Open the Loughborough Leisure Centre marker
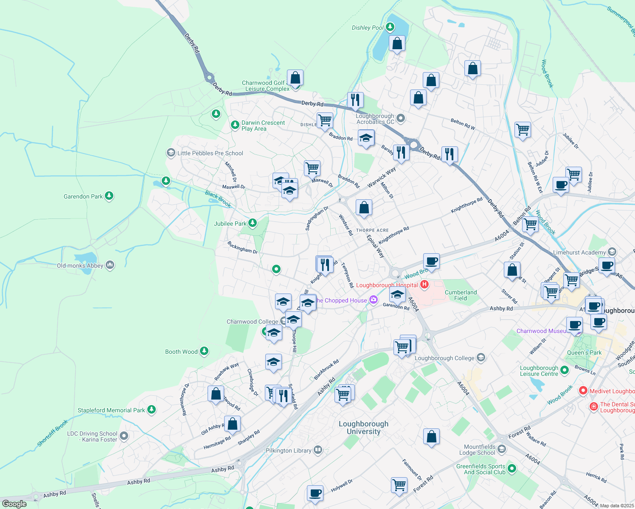This screenshot has width=635, height=509. click(x=565, y=370)
